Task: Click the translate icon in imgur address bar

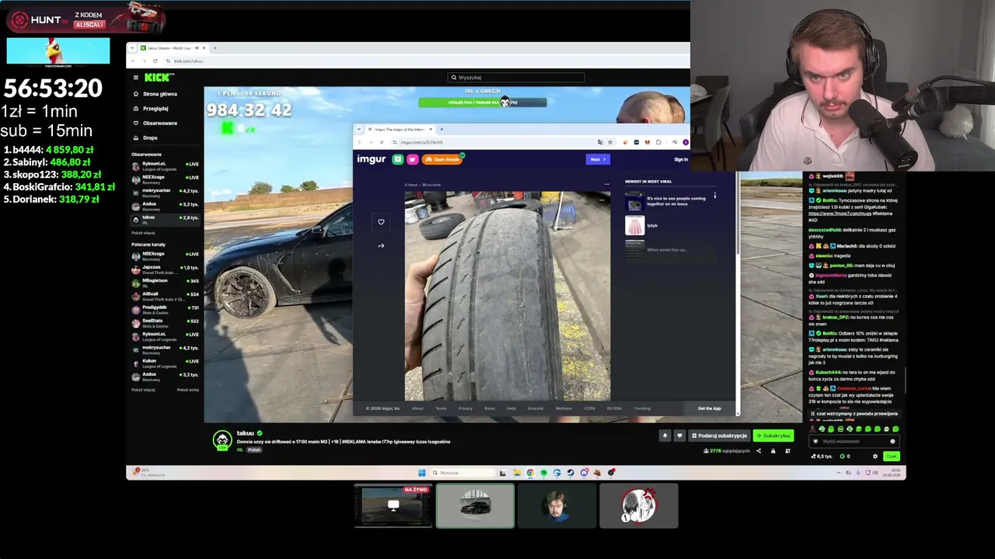Action: coord(600,142)
